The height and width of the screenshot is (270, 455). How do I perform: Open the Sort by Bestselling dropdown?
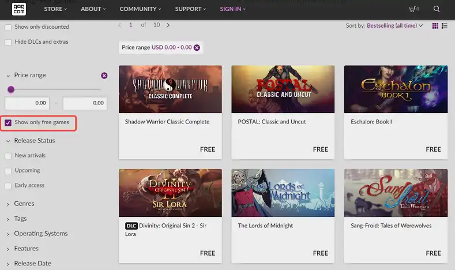click(x=394, y=25)
